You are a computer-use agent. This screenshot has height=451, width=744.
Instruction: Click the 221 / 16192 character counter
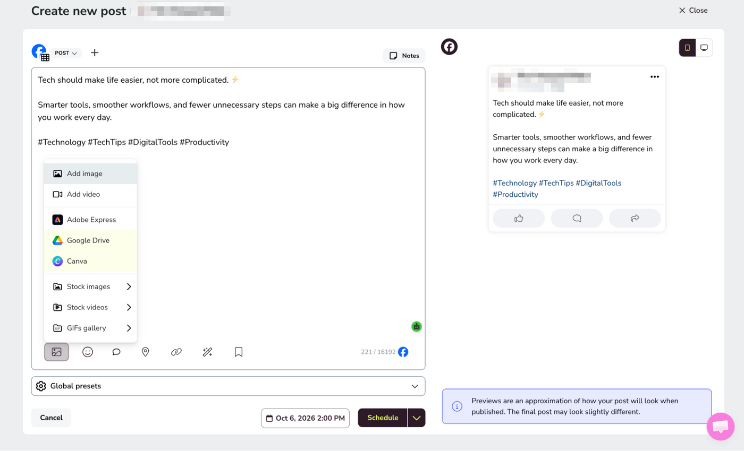point(378,352)
